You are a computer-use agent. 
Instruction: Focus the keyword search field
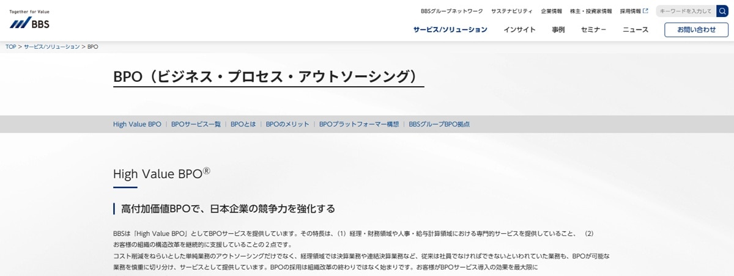686,11
